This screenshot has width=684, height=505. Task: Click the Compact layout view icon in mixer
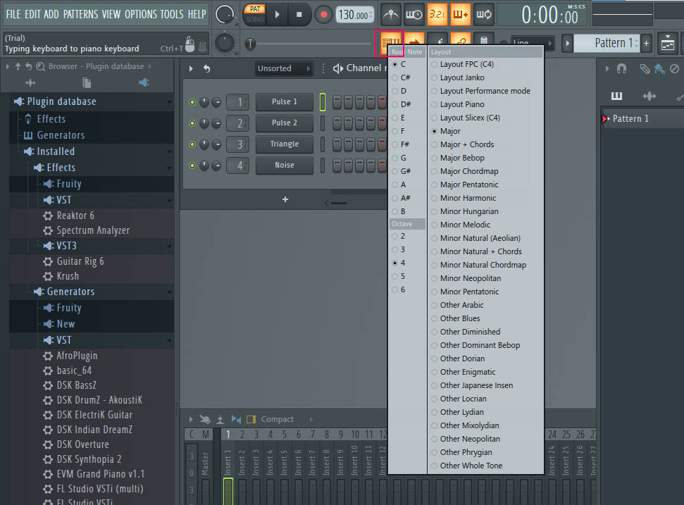(x=251, y=419)
